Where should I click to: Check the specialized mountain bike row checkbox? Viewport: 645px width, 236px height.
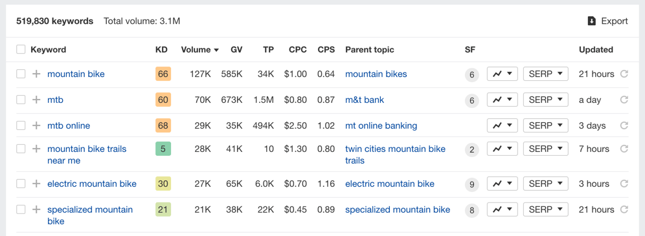[21, 209]
